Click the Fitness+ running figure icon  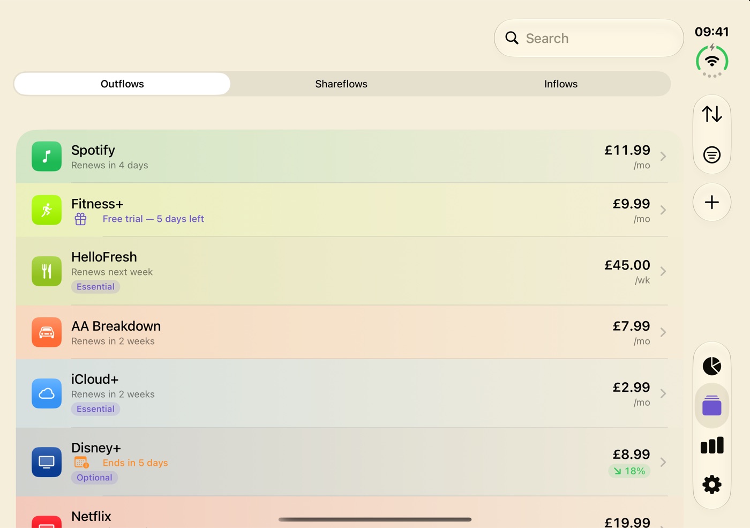coord(47,210)
